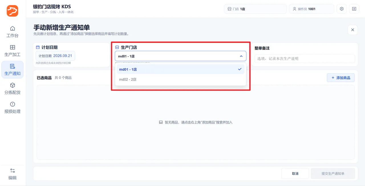Close the 手动新增生产通知单 panel

(x=352, y=30)
